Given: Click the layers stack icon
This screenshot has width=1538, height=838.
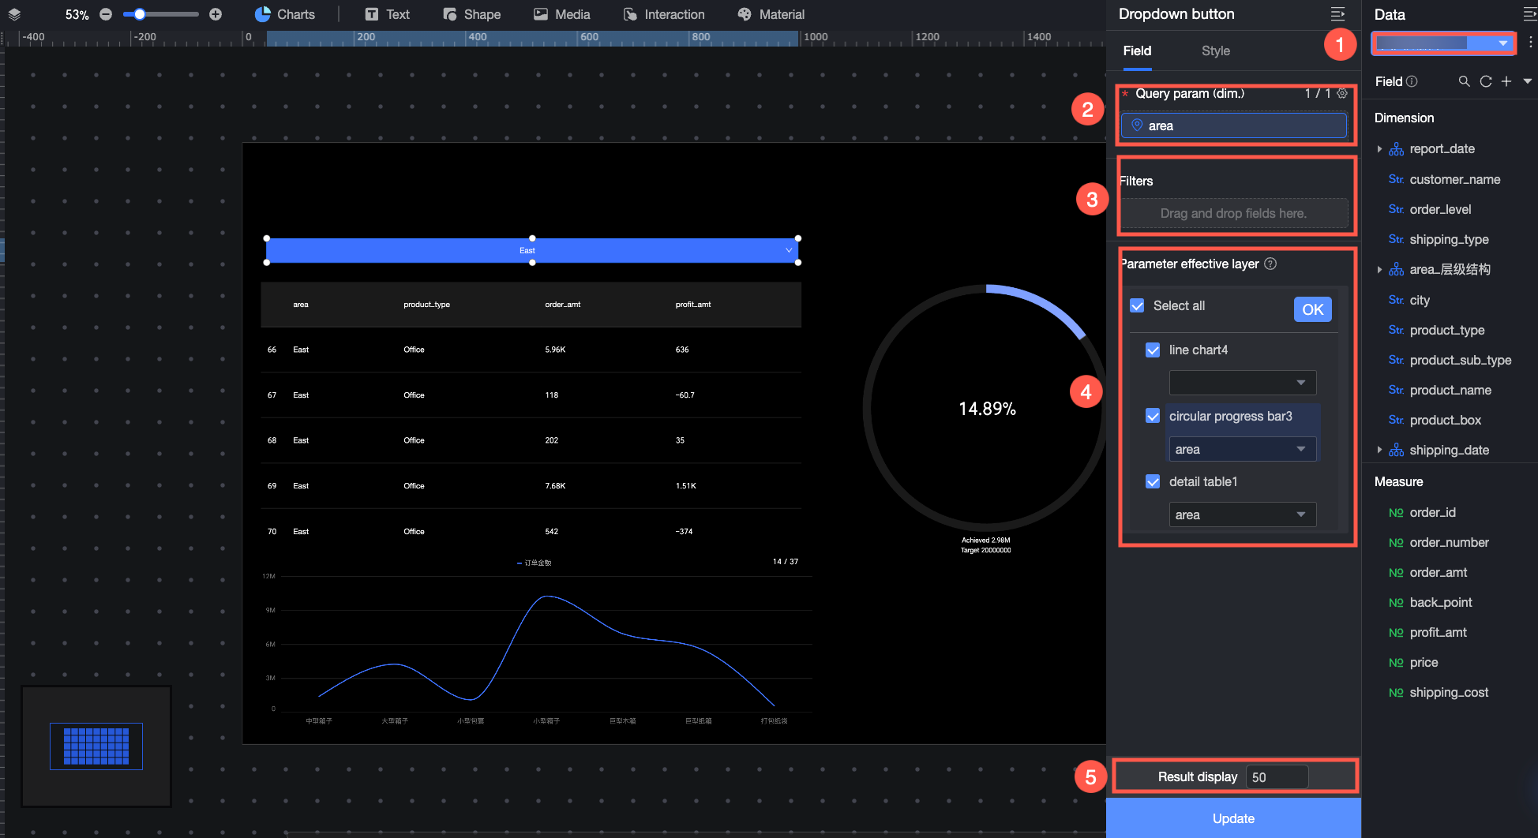Looking at the screenshot, I should [x=14, y=14].
